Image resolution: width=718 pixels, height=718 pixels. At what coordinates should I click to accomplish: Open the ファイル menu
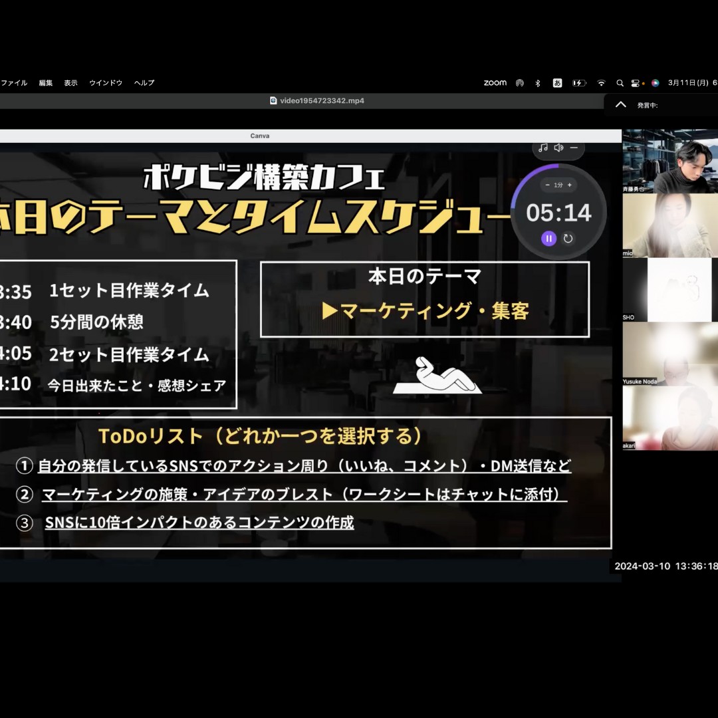14,83
